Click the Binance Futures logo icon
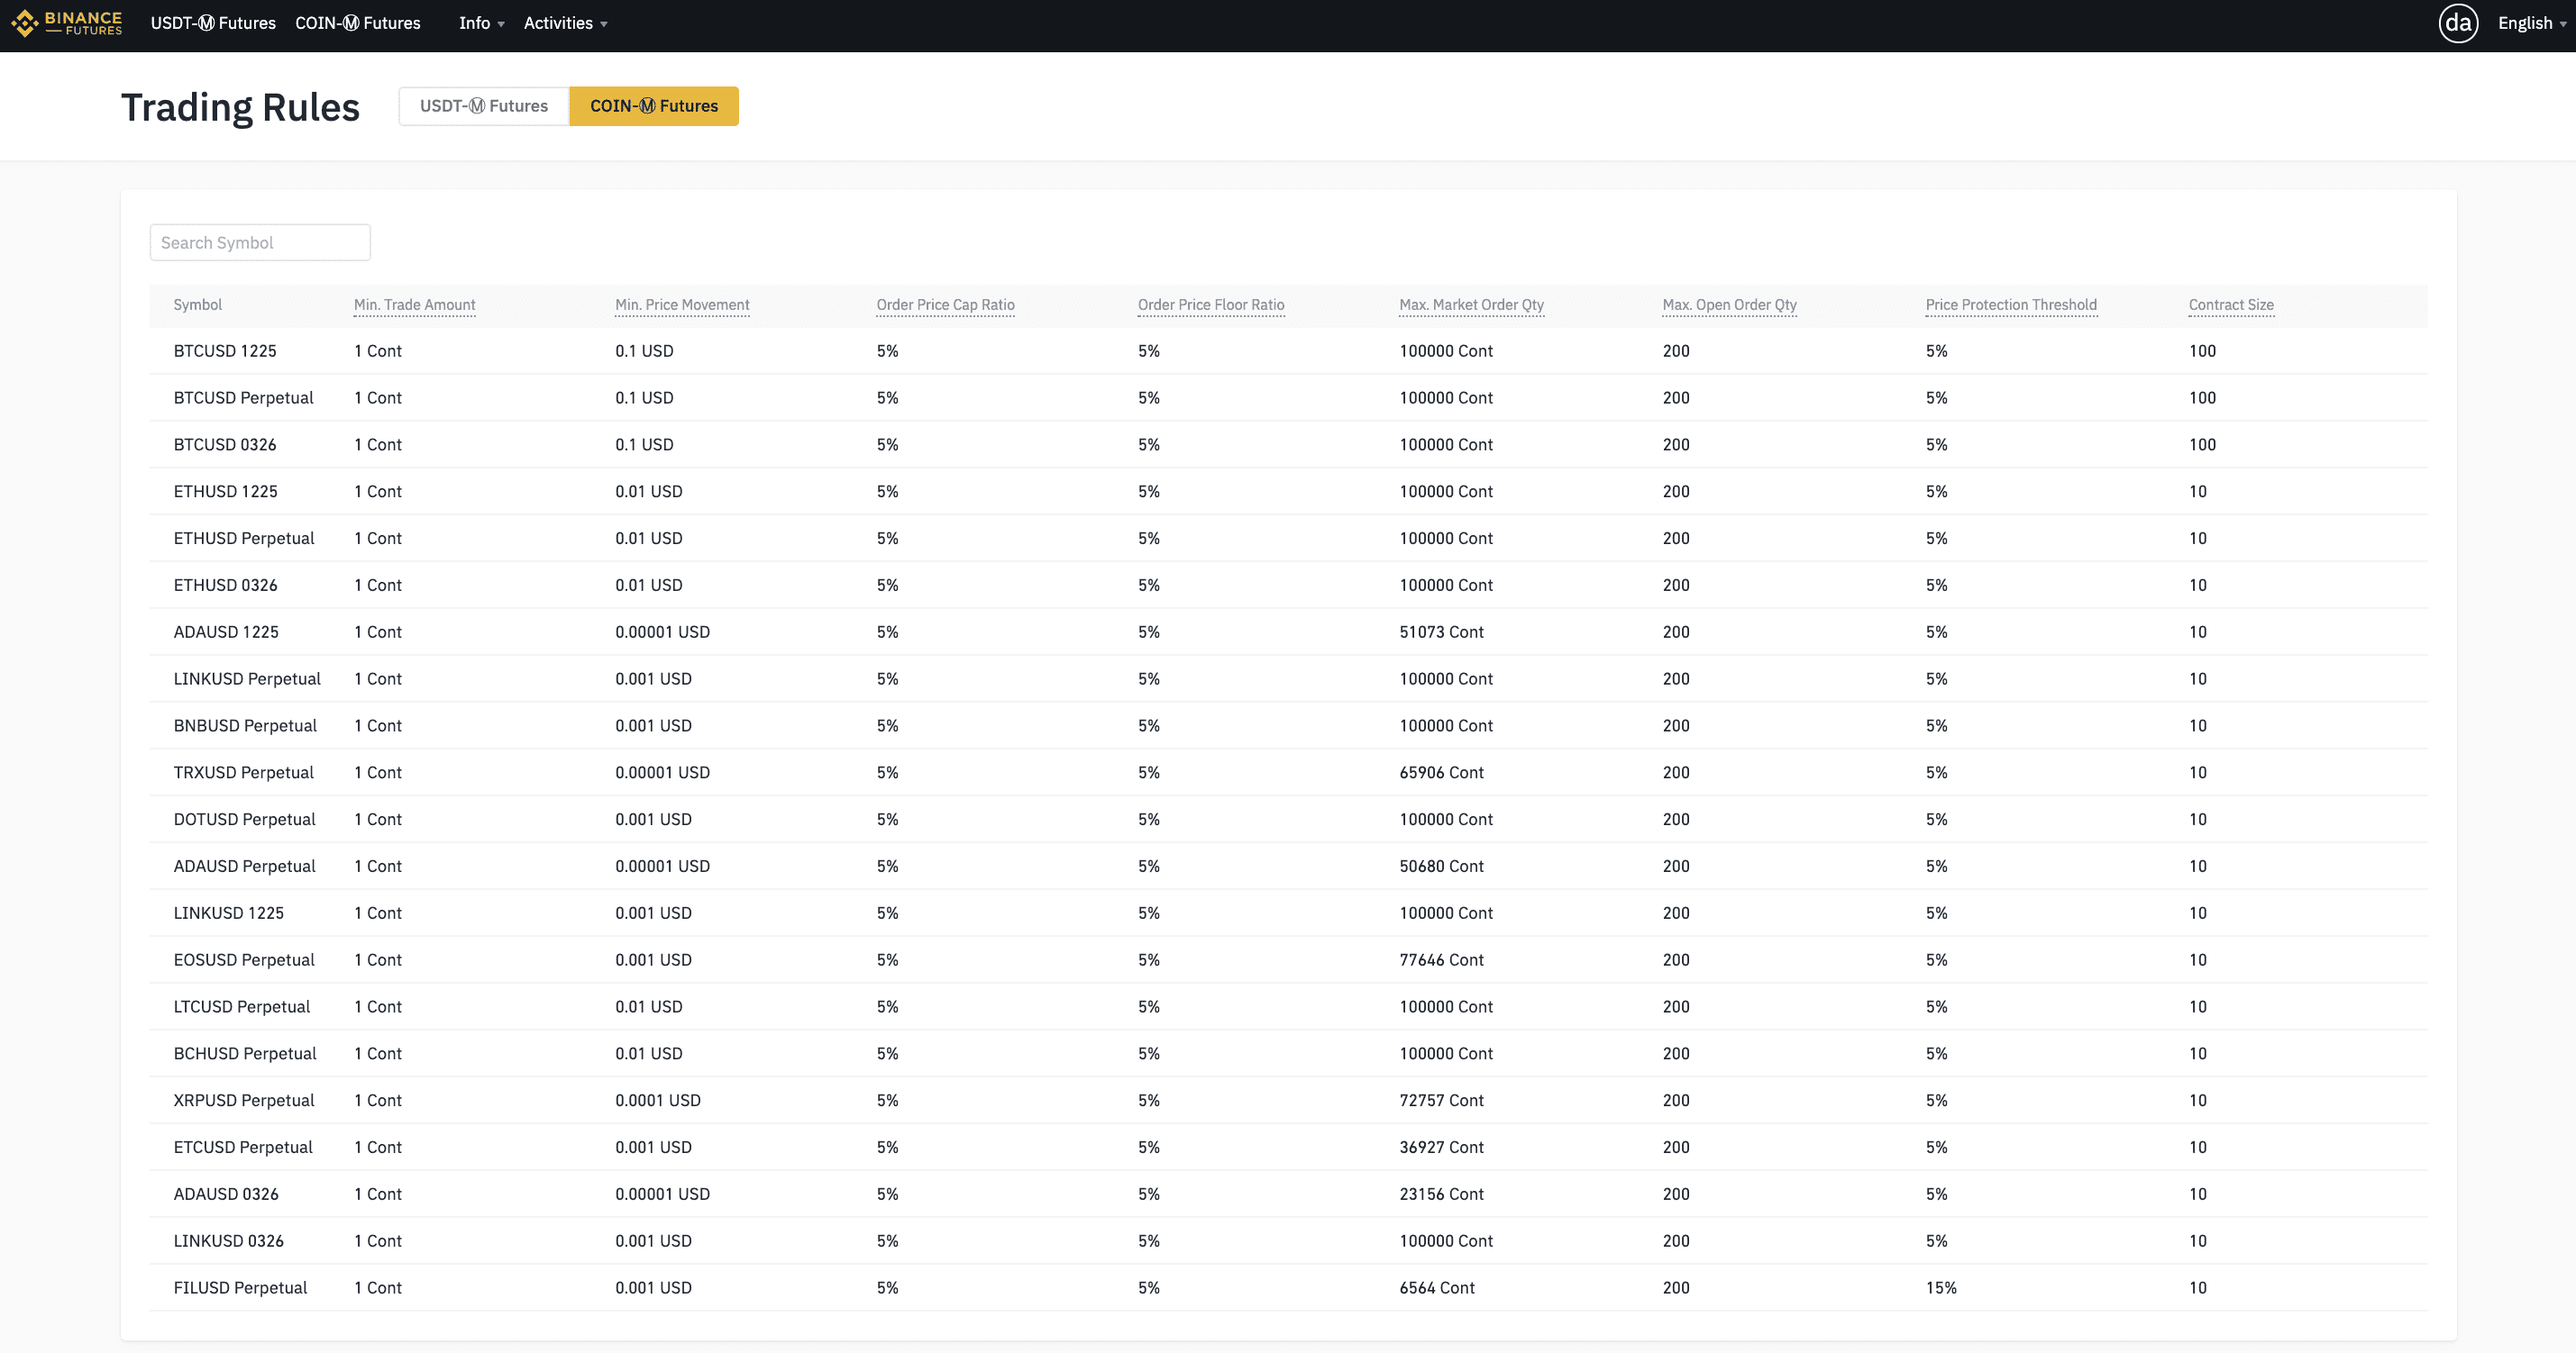This screenshot has height=1353, width=2576. click(x=23, y=23)
